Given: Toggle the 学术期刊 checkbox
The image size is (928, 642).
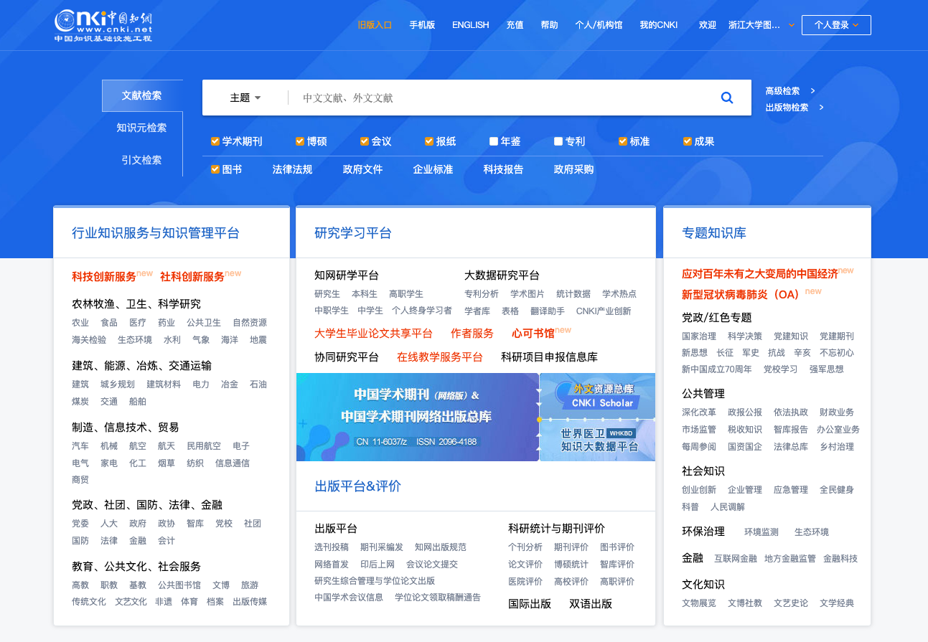Looking at the screenshot, I should pyautogui.click(x=215, y=141).
